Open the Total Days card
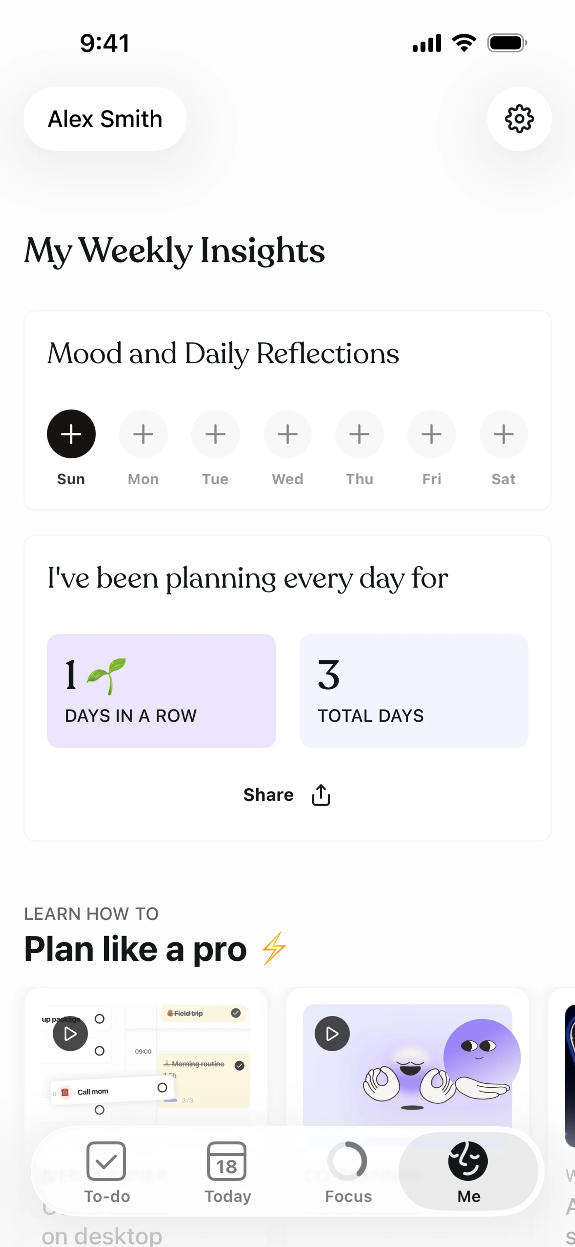575x1247 pixels. [x=414, y=691]
